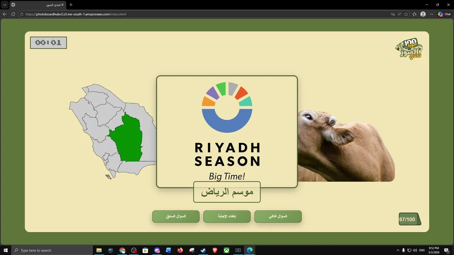Screen dimensions: 454x255
Task: Click the Riyadh Season logo card
Action: 227,131
